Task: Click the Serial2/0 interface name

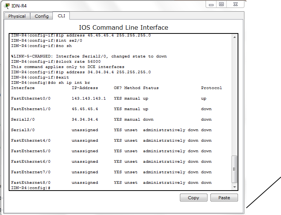Action: click(x=23, y=120)
